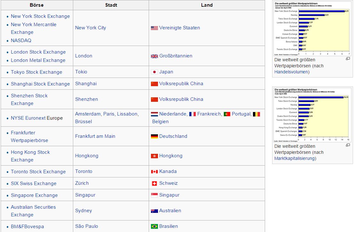The height and width of the screenshot is (232, 354).
Task: Click the Hong Kong flag icon
Action: coord(154,156)
